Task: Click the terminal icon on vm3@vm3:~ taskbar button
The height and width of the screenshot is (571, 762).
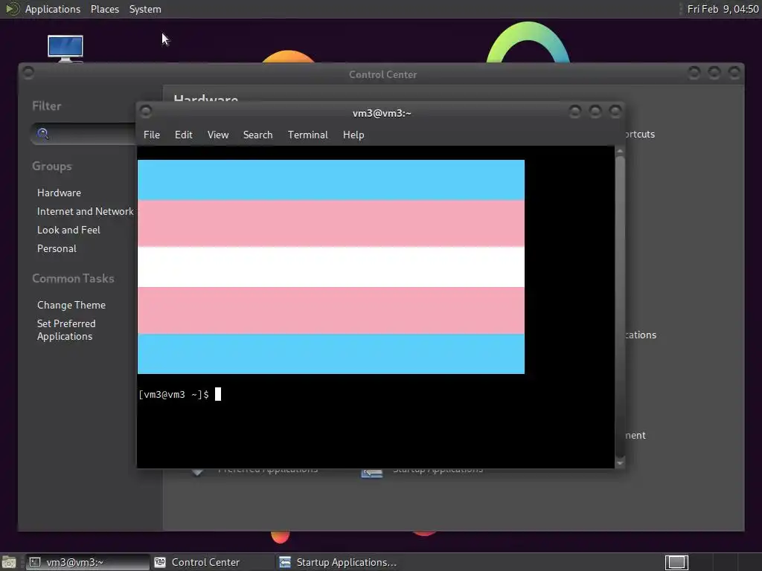Action: coord(34,562)
